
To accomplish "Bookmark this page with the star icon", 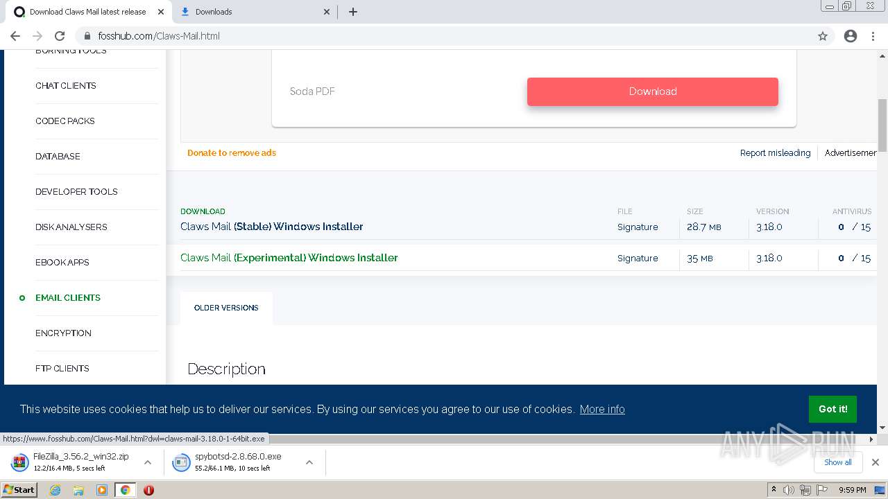I will [x=823, y=36].
